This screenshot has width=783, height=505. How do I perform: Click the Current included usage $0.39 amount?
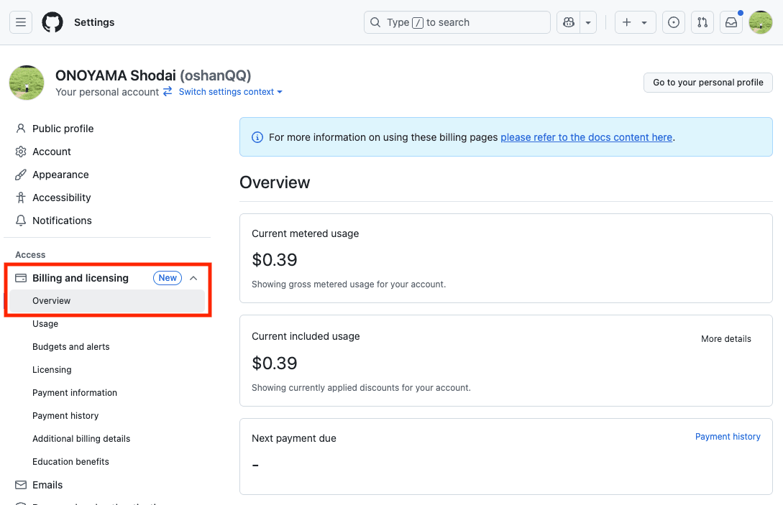click(x=274, y=363)
